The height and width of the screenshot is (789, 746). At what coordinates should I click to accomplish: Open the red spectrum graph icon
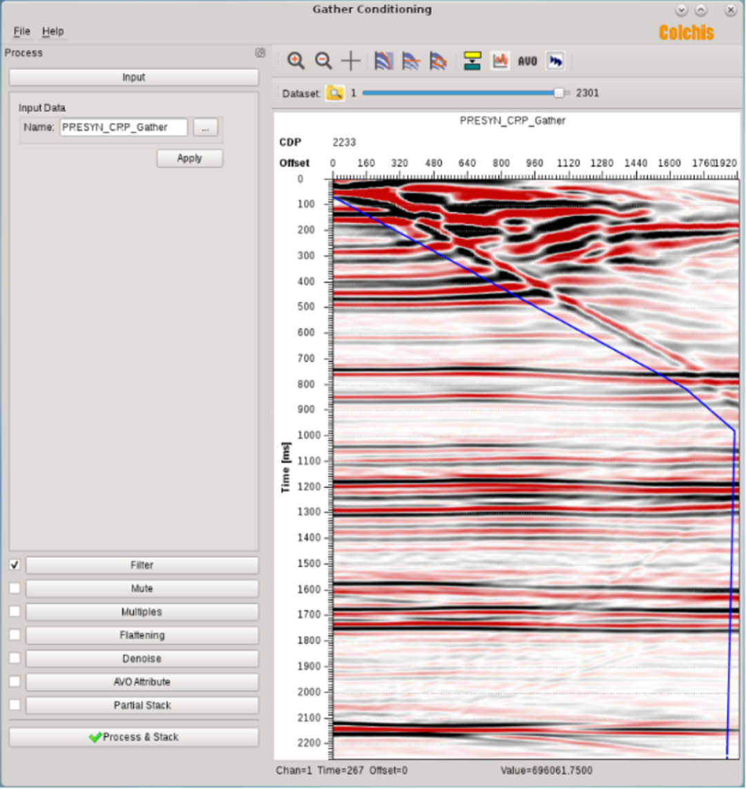500,61
